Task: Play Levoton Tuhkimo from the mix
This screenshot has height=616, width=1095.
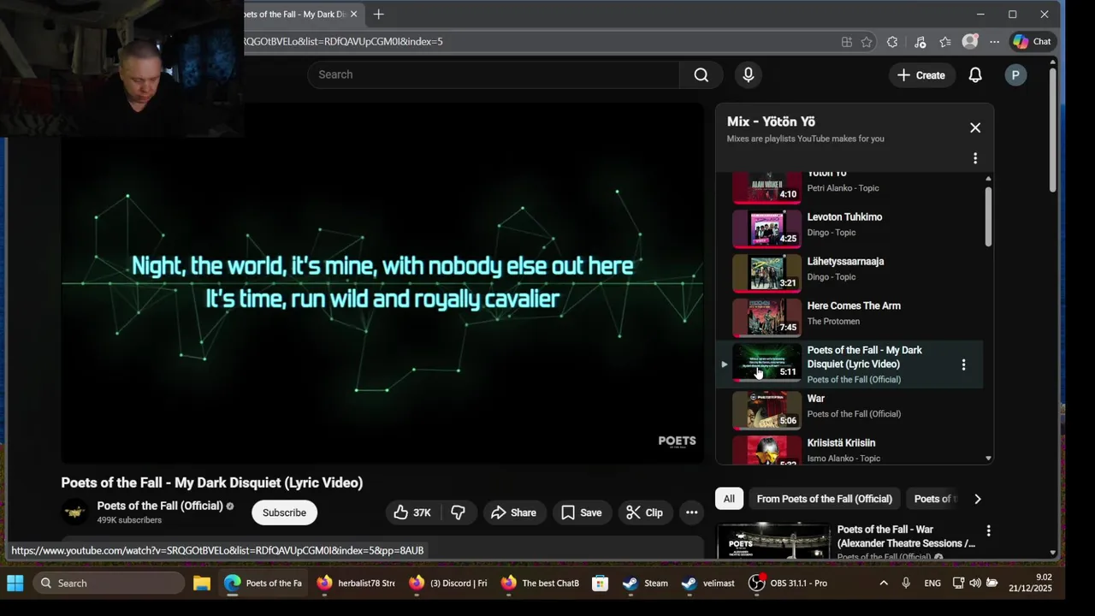Action: coord(849,228)
